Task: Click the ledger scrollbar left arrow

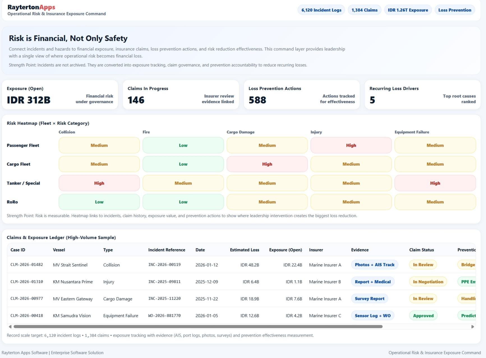Action: coord(10,327)
